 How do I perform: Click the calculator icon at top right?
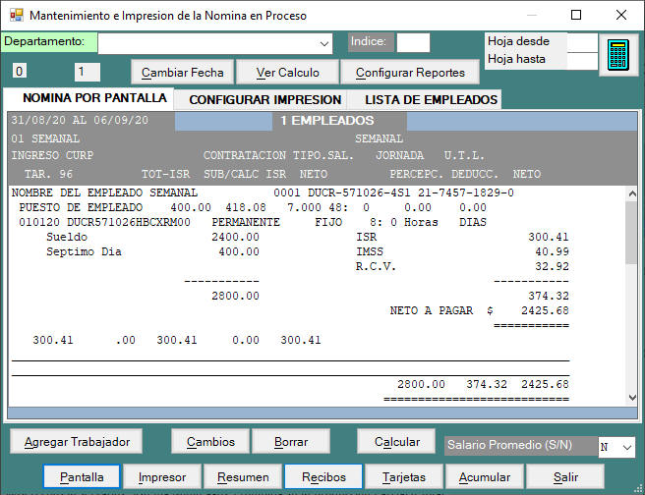coord(617,54)
